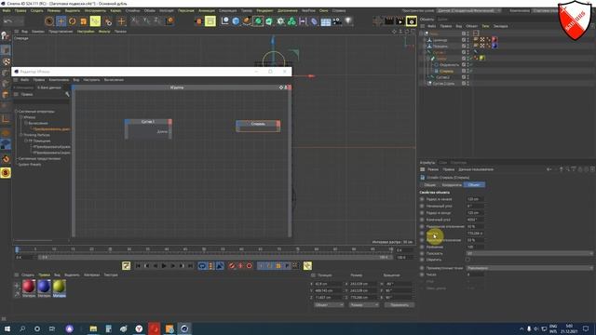The image size is (596, 335).
Task: Click Cinema 4D icon in Windows taskbar
Action: pyautogui.click(x=184, y=328)
